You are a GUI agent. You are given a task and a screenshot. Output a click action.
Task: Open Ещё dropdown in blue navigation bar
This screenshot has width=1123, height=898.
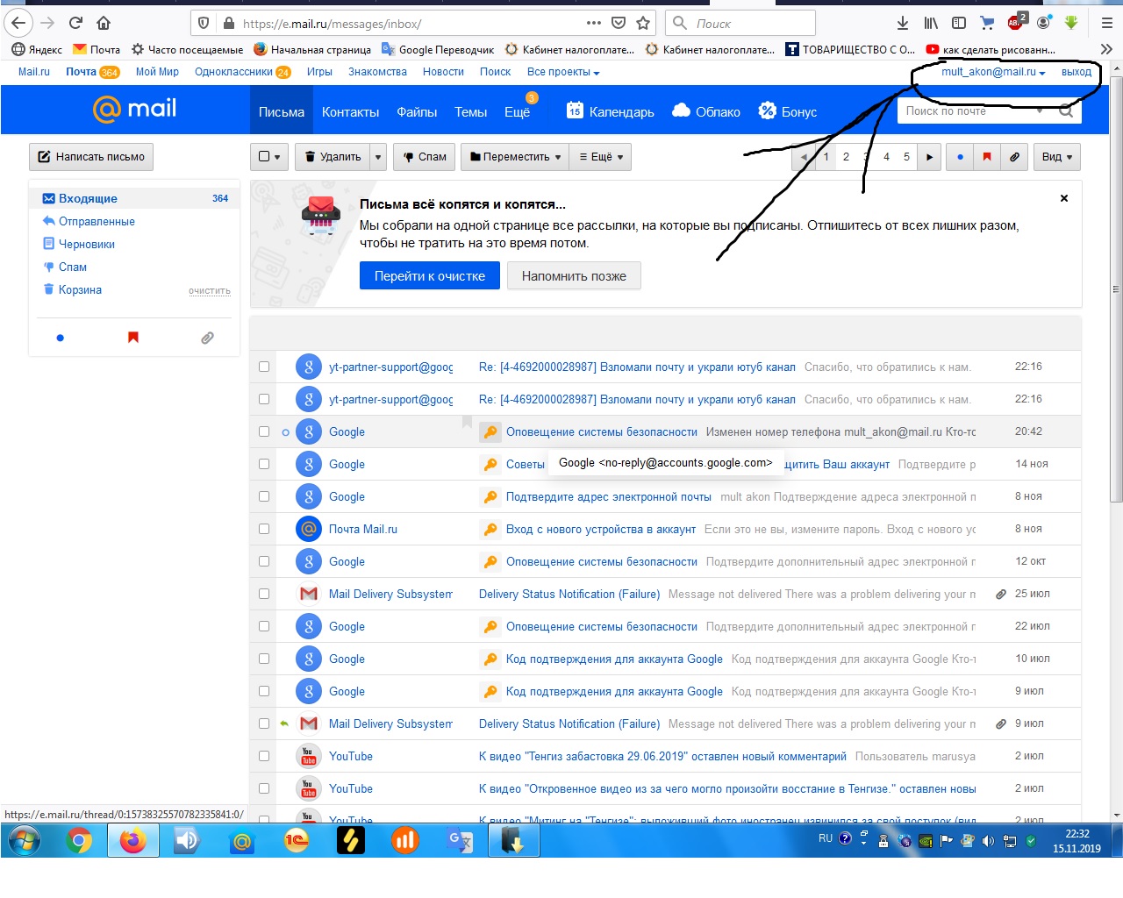518,111
